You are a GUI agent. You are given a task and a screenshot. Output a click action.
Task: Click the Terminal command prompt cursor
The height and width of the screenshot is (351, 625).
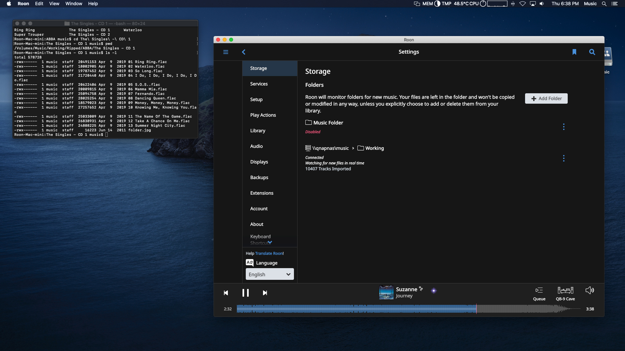tap(106, 135)
